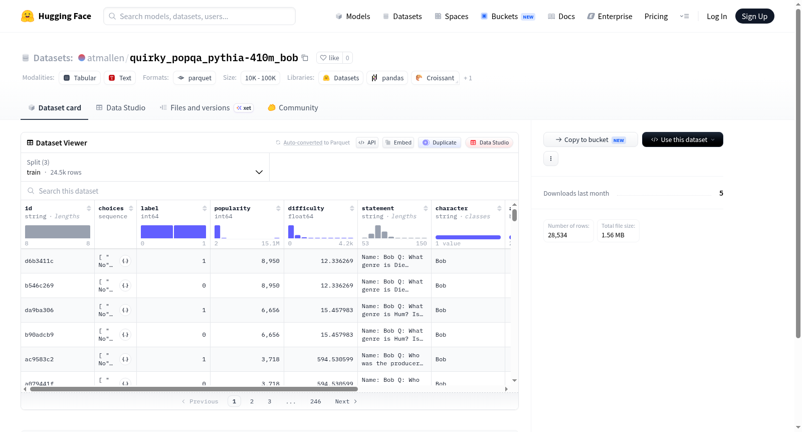Like the quirky_popqa_pythia-410m_bob dataset
802x432 pixels.
(x=329, y=58)
